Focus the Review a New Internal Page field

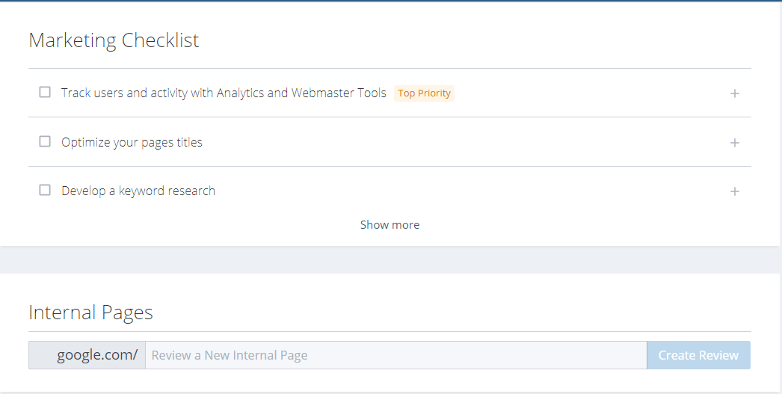pyautogui.click(x=395, y=355)
